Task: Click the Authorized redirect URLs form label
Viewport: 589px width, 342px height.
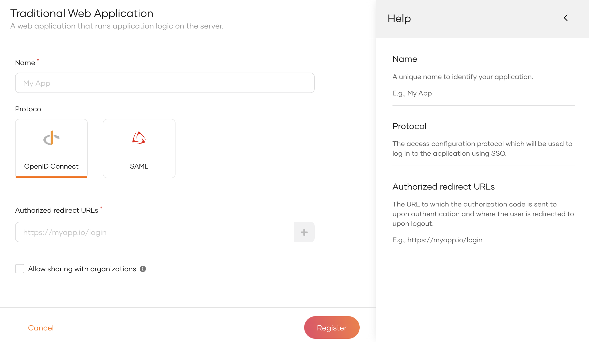Action: point(57,210)
